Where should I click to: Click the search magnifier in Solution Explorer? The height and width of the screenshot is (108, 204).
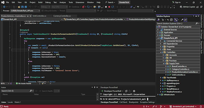point(196,23)
